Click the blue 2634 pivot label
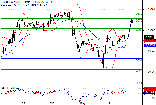This screenshot has height=105, width=156. [139, 60]
